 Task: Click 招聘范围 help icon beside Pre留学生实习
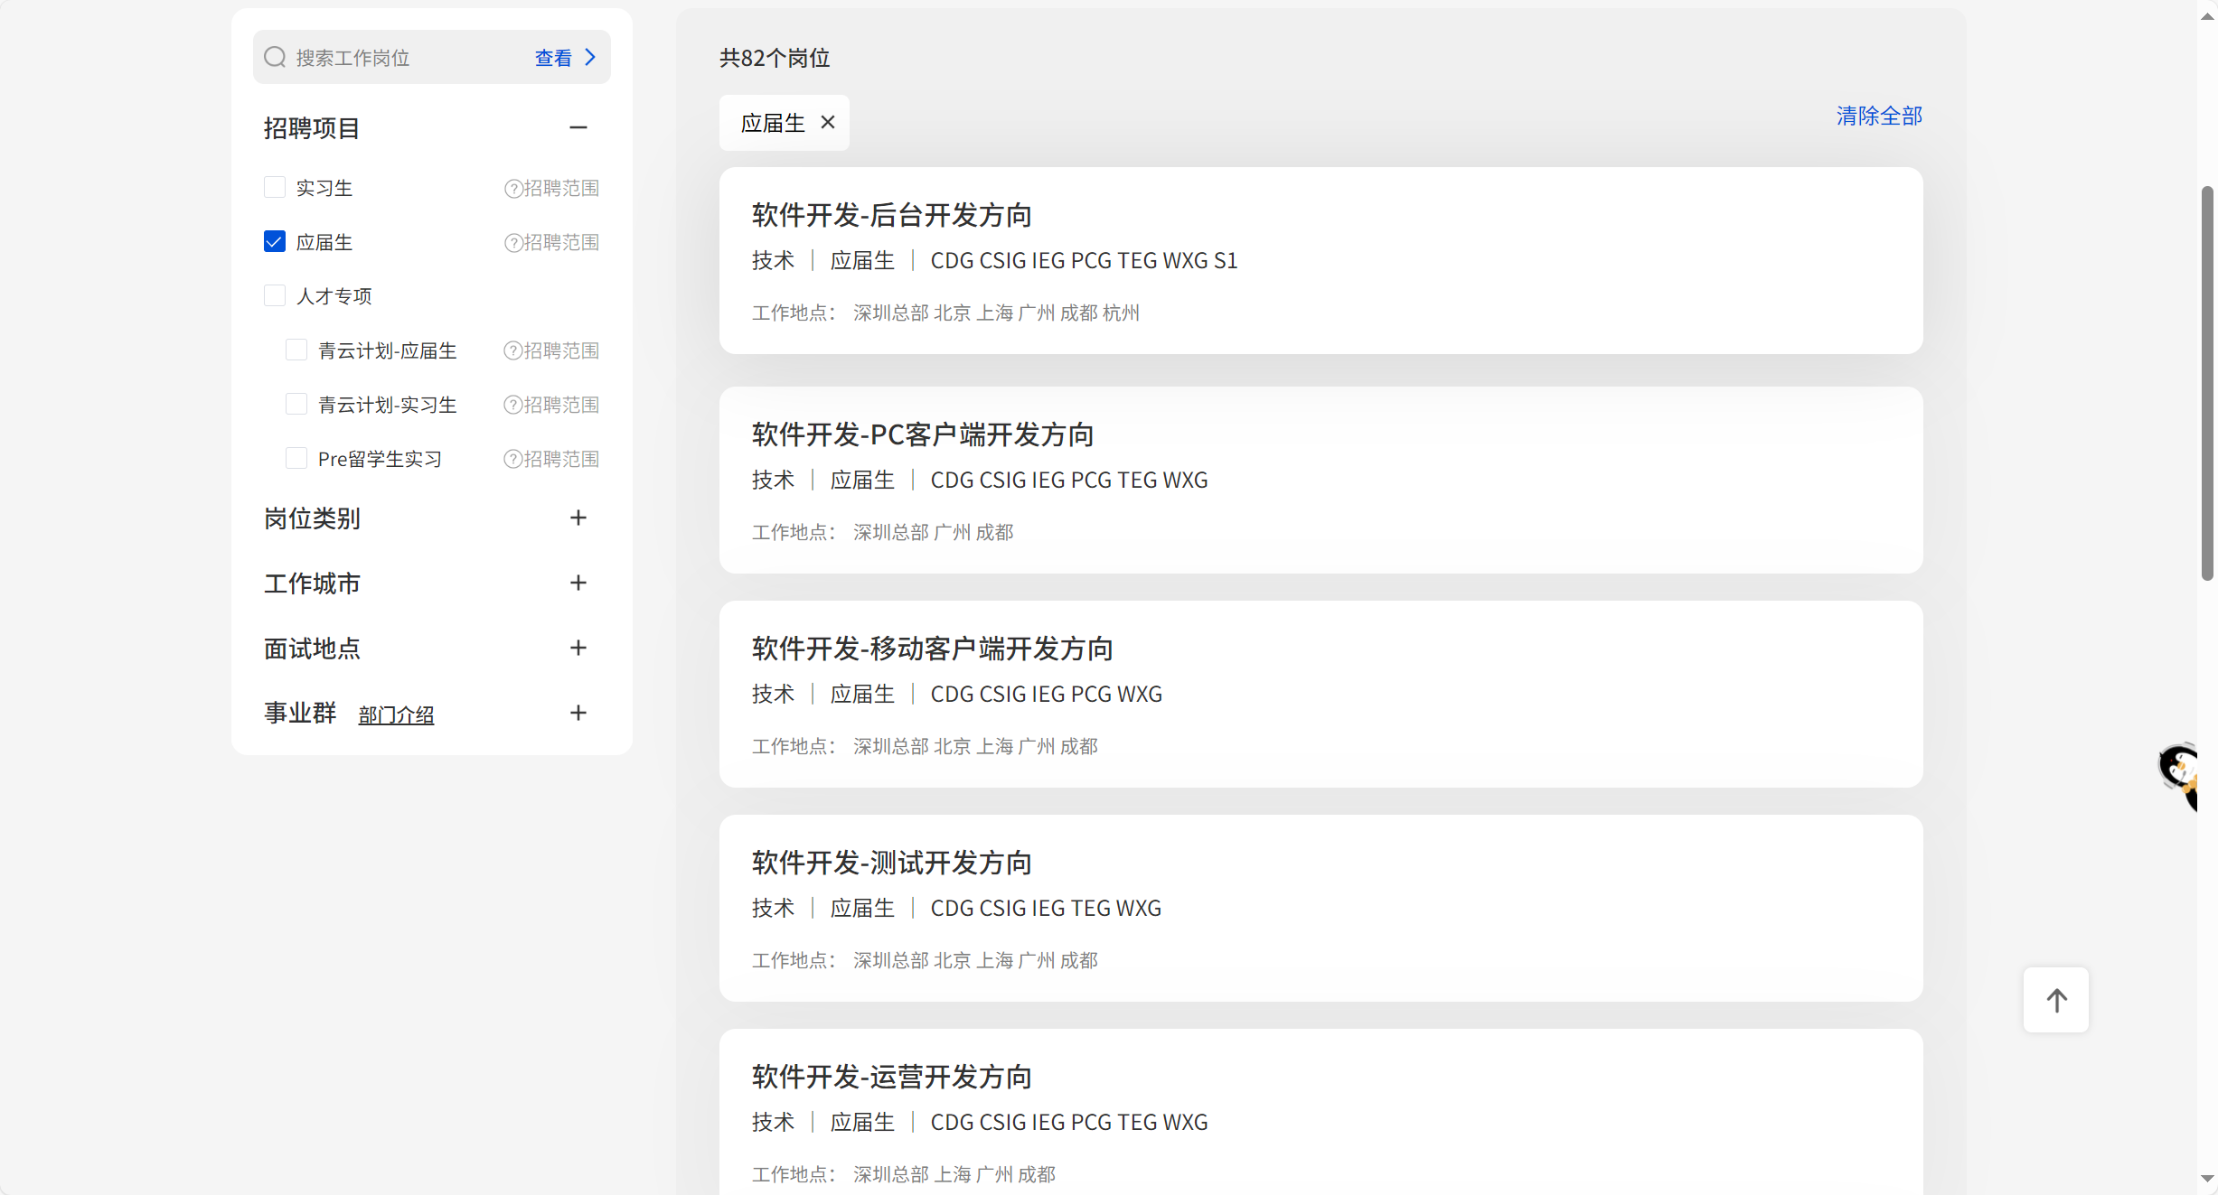pyautogui.click(x=513, y=459)
